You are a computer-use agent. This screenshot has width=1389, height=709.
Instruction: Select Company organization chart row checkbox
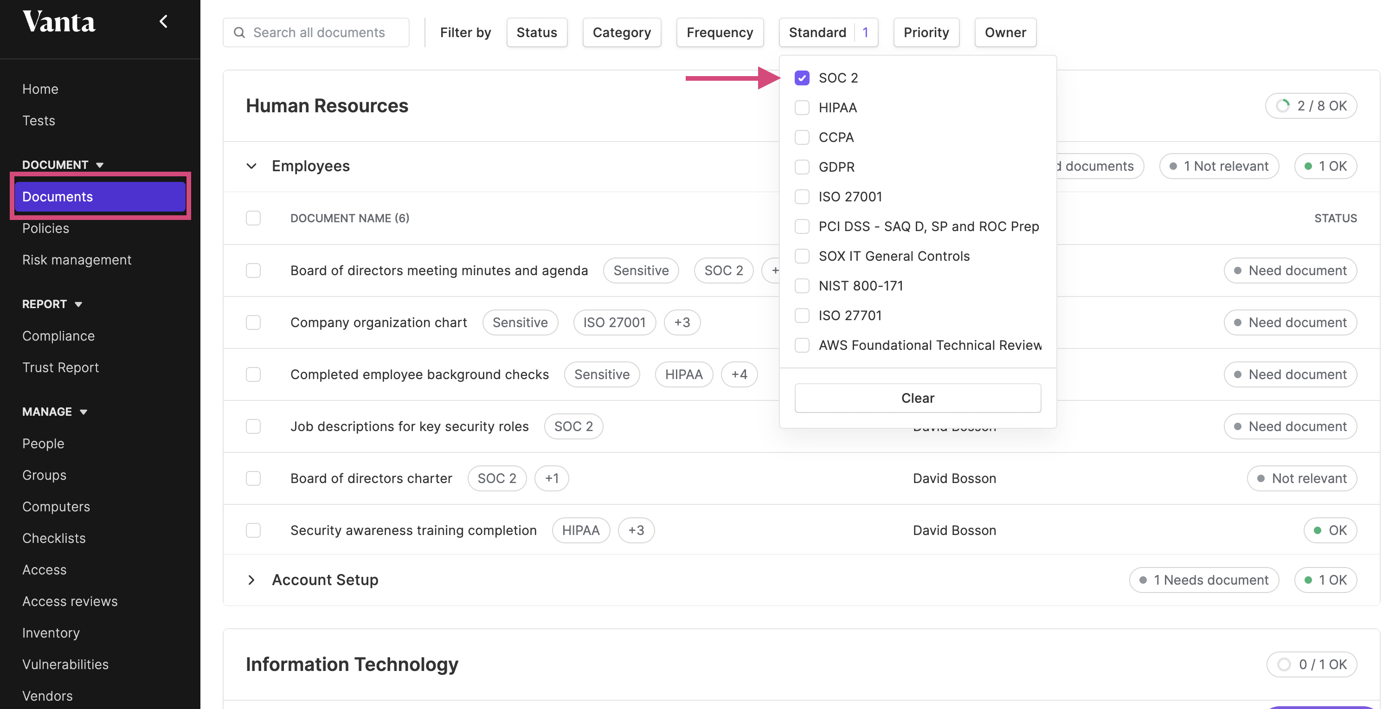[x=253, y=322]
